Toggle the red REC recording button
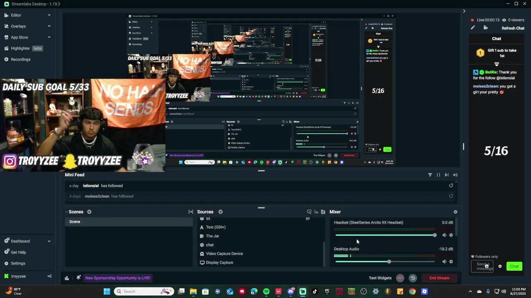Screen dimensions: 531x298 coord(400,278)
